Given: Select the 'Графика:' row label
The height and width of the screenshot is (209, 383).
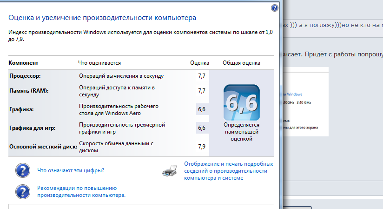Looking at the screenshot, I should tap(21, 109).
